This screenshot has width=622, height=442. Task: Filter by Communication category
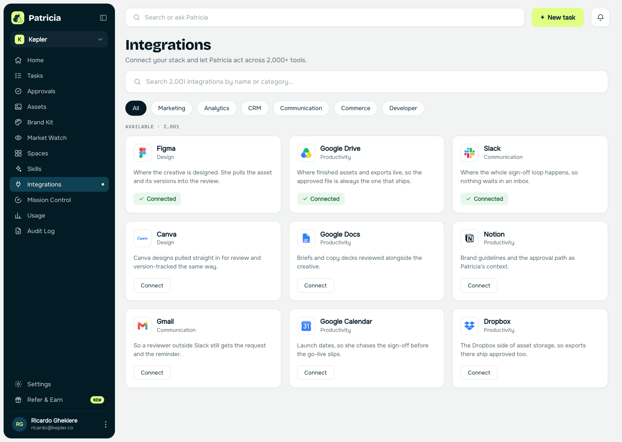pyautogui.click(x=301, y=108)
